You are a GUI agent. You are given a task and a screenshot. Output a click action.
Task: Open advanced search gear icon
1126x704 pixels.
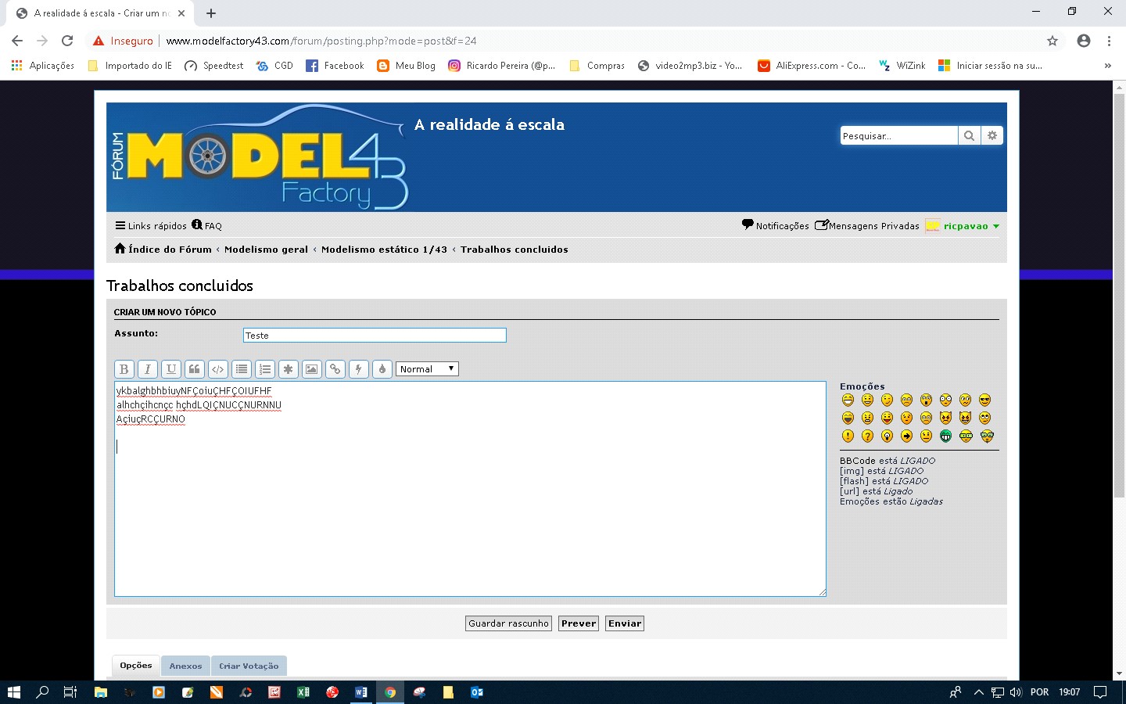(992, 136)
